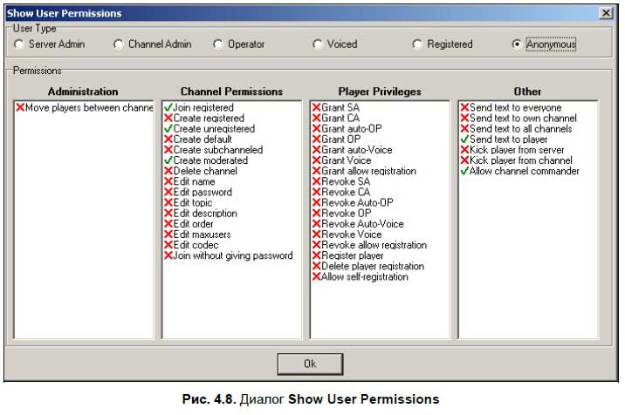The image size is (625, 415).
Task: Select the Anonymous user type
Action: [x=518, y=44]
